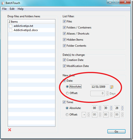Click the absolute minutes field 30

(x=106, y=108)
